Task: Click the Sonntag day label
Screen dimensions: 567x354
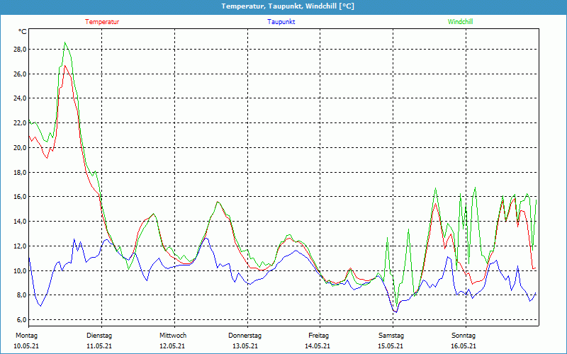Action: coord(464,336)
